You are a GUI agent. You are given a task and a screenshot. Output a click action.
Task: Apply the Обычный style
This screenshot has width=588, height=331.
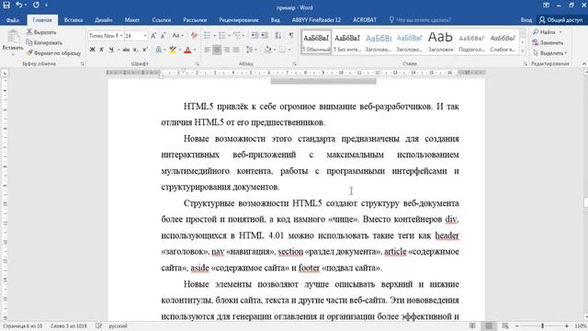[316, 42]
